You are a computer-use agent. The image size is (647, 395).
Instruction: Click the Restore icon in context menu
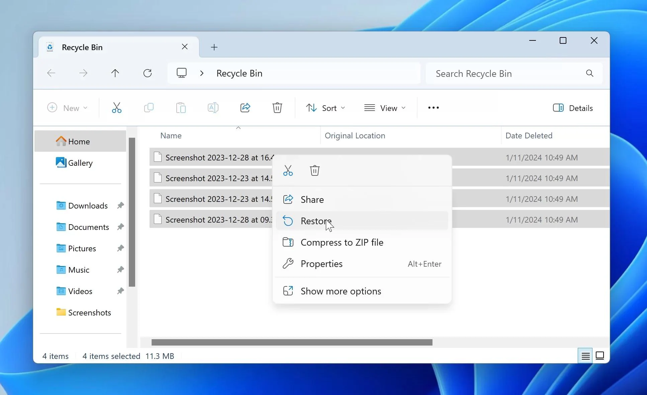[x=288, y=221]
